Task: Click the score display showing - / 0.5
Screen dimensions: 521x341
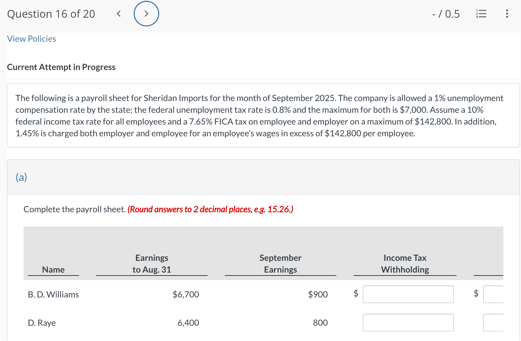Action: pyautogui.click(x=446, y=14)
